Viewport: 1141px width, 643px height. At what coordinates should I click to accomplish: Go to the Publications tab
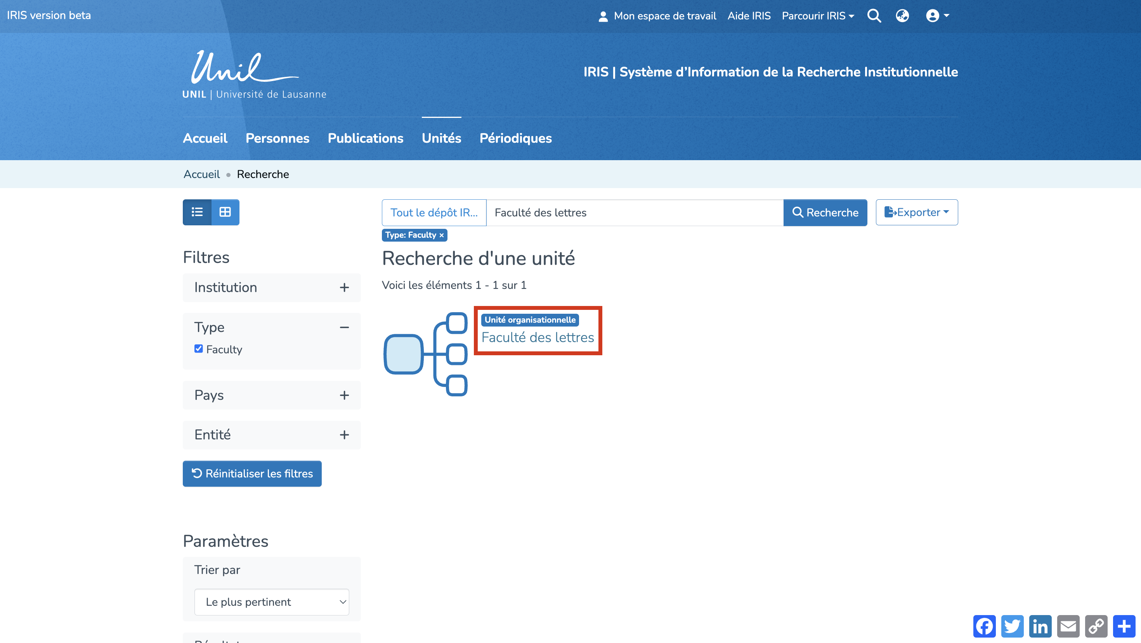tap(366, 138)
